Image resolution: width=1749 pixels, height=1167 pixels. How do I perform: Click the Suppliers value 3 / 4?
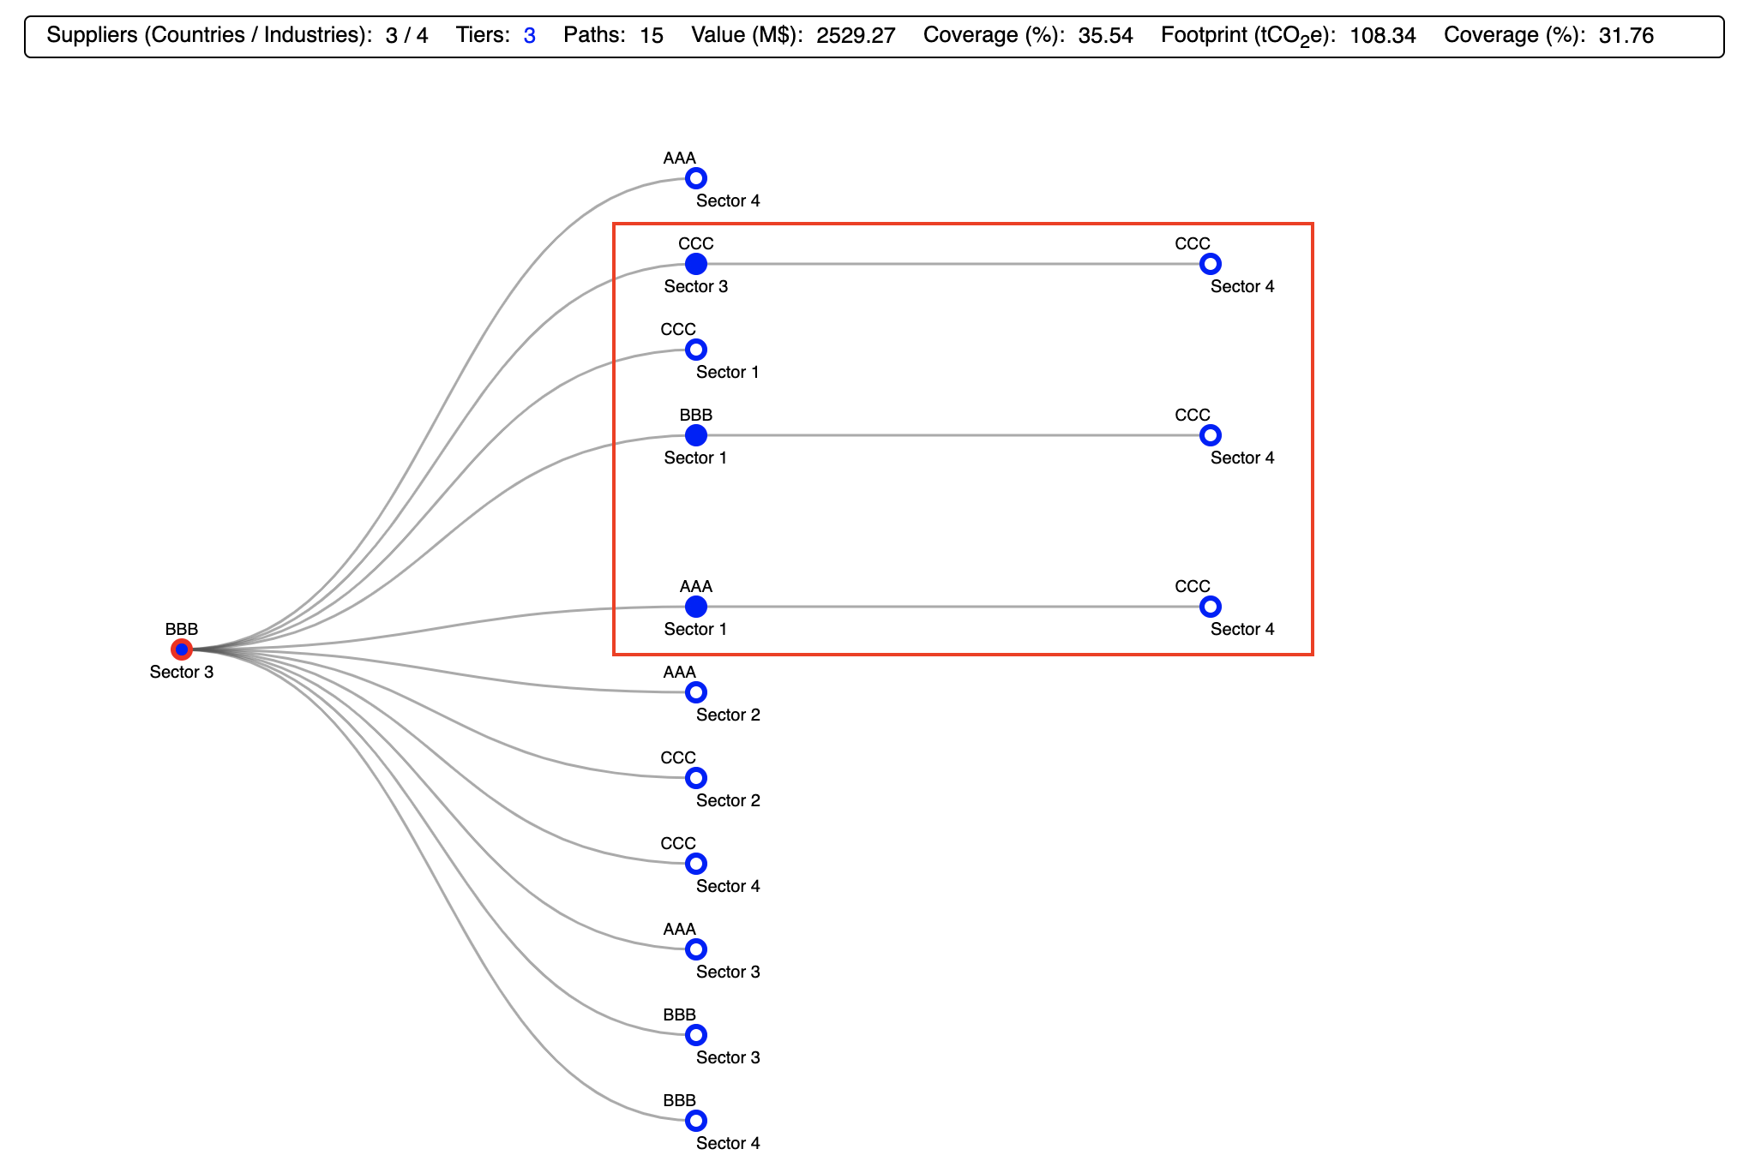(406, 36)
